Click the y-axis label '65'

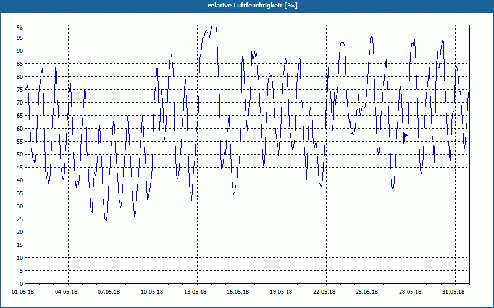coord(20,116)
